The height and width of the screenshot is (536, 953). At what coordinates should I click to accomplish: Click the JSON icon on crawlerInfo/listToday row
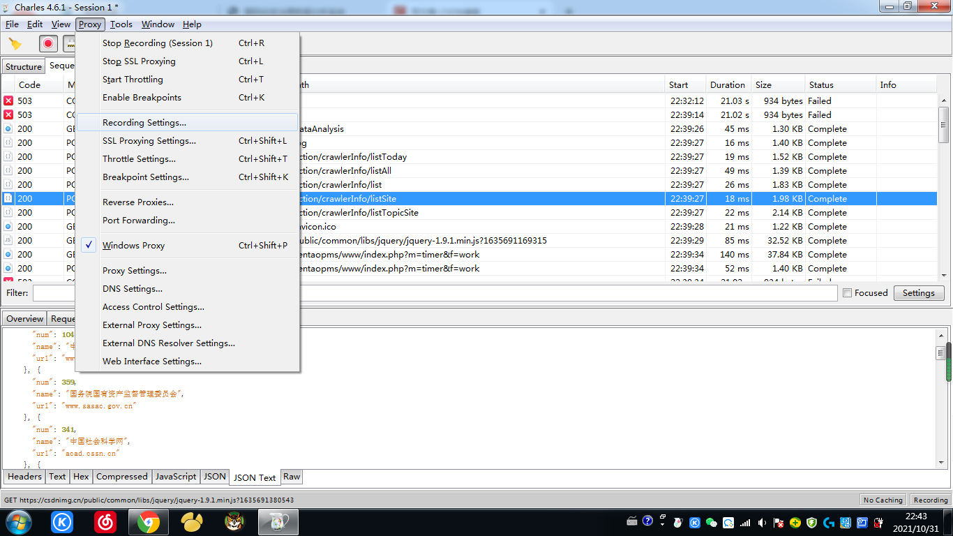[8, 157]
